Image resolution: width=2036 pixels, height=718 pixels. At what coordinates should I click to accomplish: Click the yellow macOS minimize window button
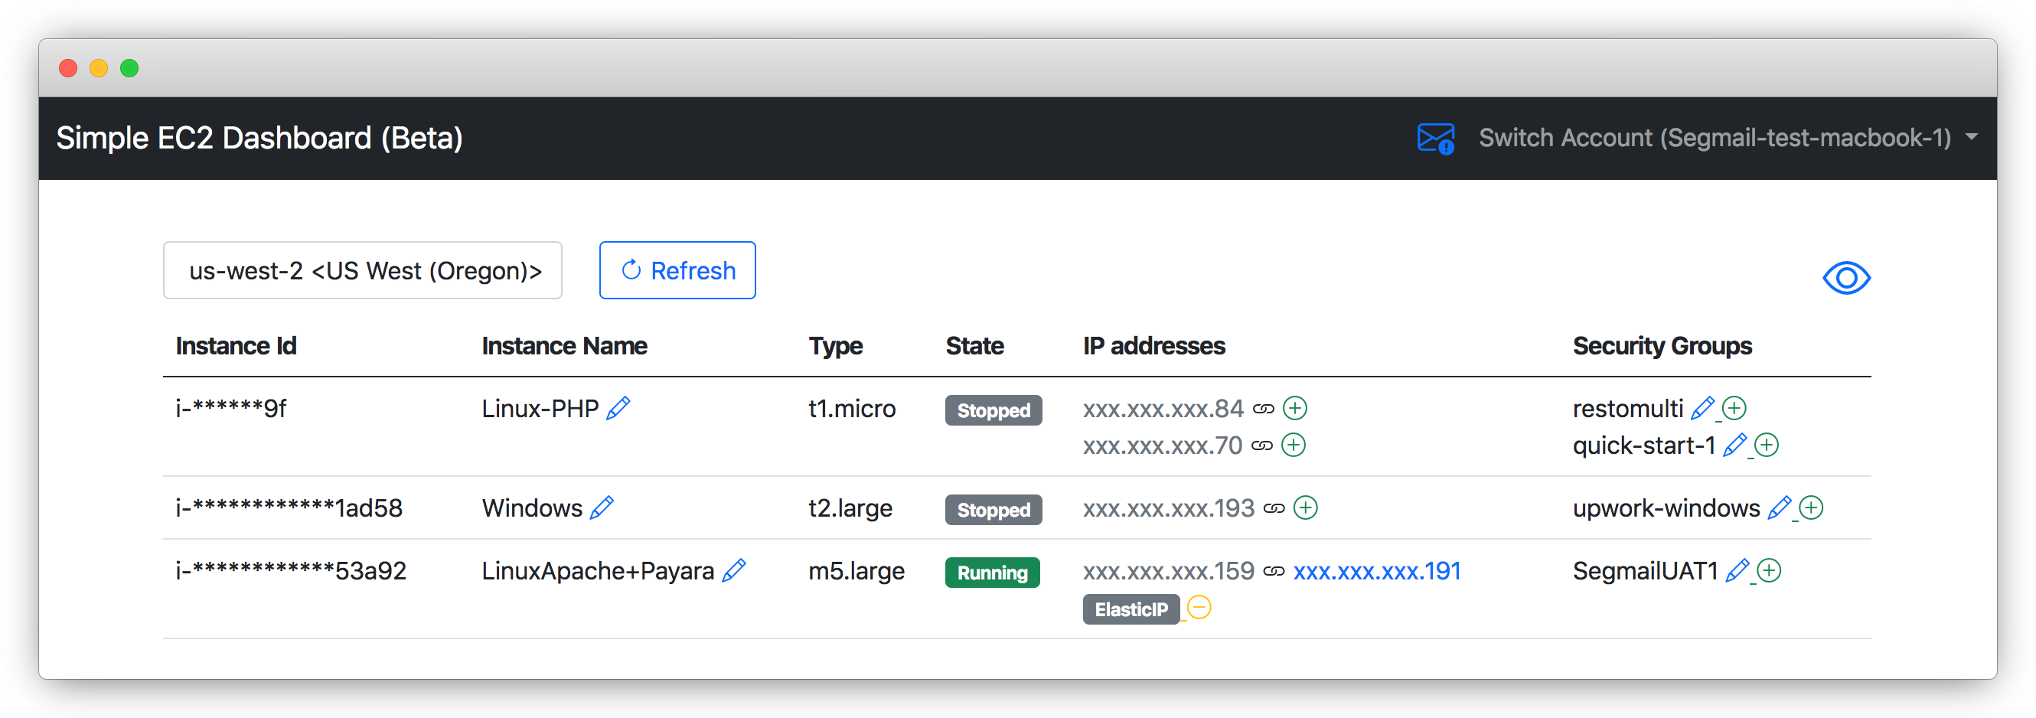pos(99,68)
